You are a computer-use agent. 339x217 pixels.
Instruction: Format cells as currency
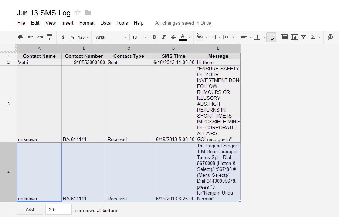click(63, 37)
